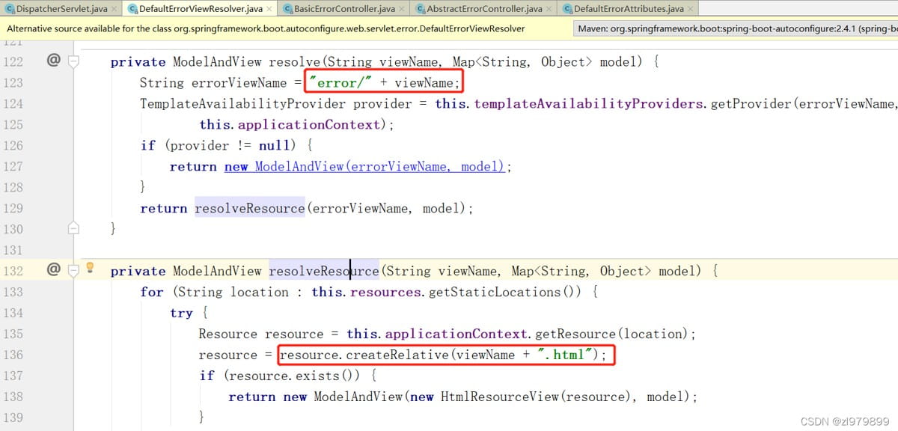Image resolution: width=898 pixels, height=431 pixels.
Task: Click the @ gutter icon on line 122
Action: click(53, 60)
